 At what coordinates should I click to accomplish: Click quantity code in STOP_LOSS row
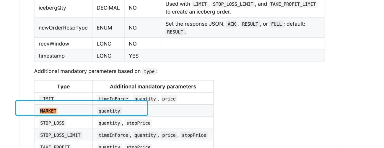pos(109,123)
